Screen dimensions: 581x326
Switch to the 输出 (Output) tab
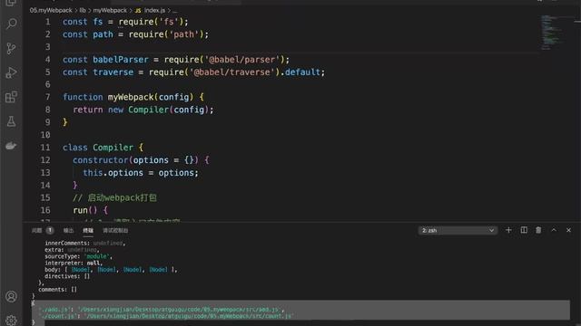(68, 230)
